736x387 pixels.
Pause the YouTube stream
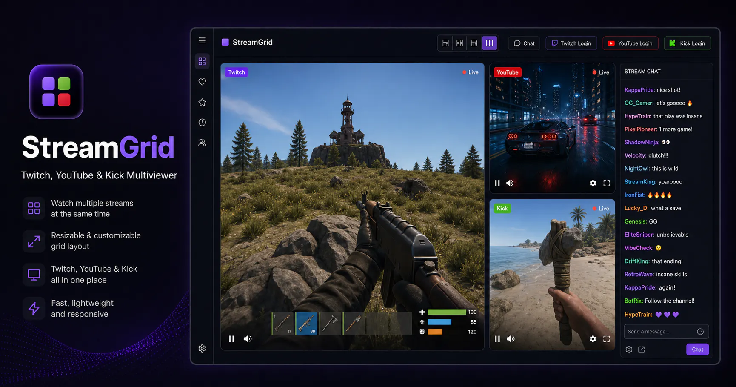497,183
